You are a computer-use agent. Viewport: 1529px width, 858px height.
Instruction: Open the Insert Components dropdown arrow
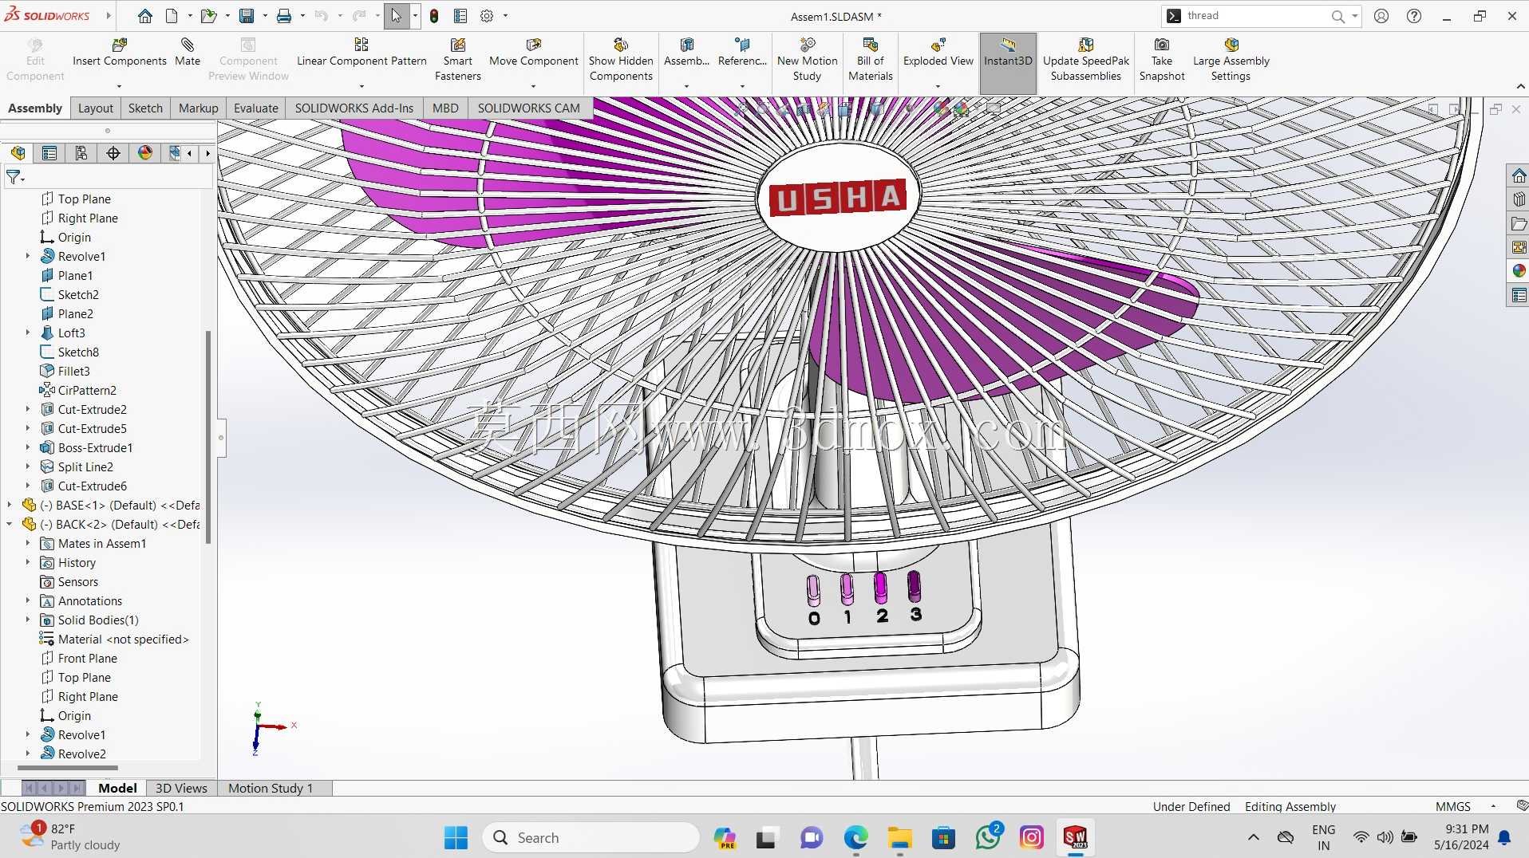tap(119, 86)
